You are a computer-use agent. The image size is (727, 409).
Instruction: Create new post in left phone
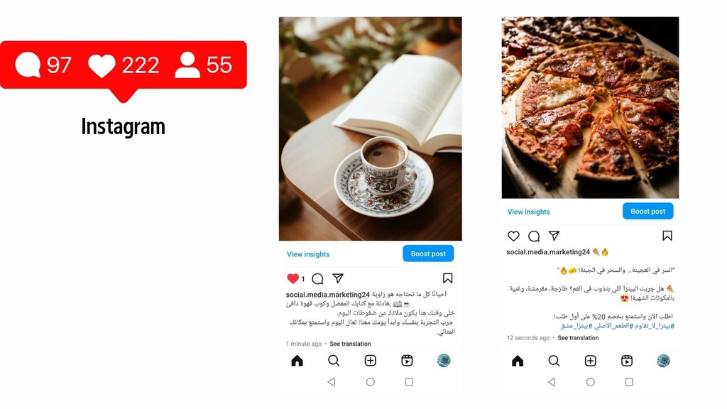(370, 361)
